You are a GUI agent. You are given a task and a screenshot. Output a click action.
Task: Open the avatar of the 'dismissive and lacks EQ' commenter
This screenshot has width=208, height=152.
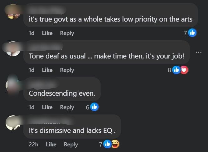point(13,123)
